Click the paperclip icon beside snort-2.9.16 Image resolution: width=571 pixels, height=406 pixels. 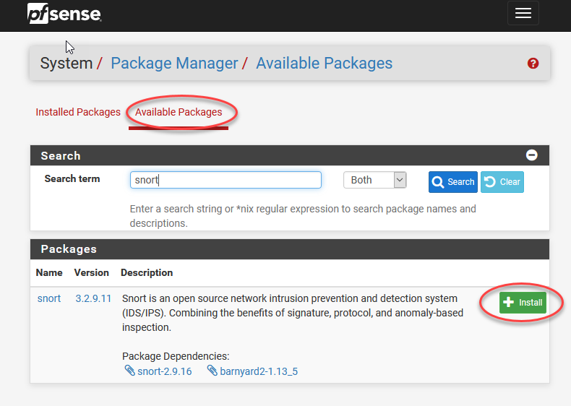pyautogui.click(x=129, y=371)
